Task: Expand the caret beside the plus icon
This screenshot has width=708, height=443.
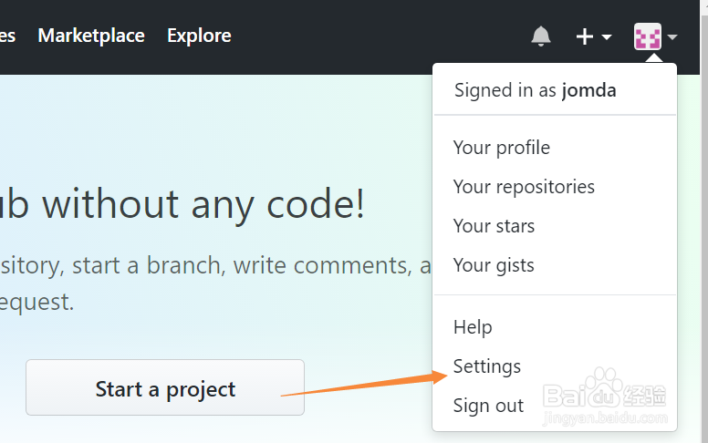Action: click(x=607, y=37)
